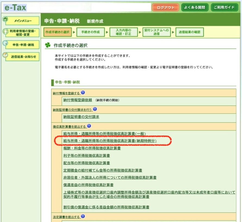Click the home icon beside メインメニュー

coord(5,19)
